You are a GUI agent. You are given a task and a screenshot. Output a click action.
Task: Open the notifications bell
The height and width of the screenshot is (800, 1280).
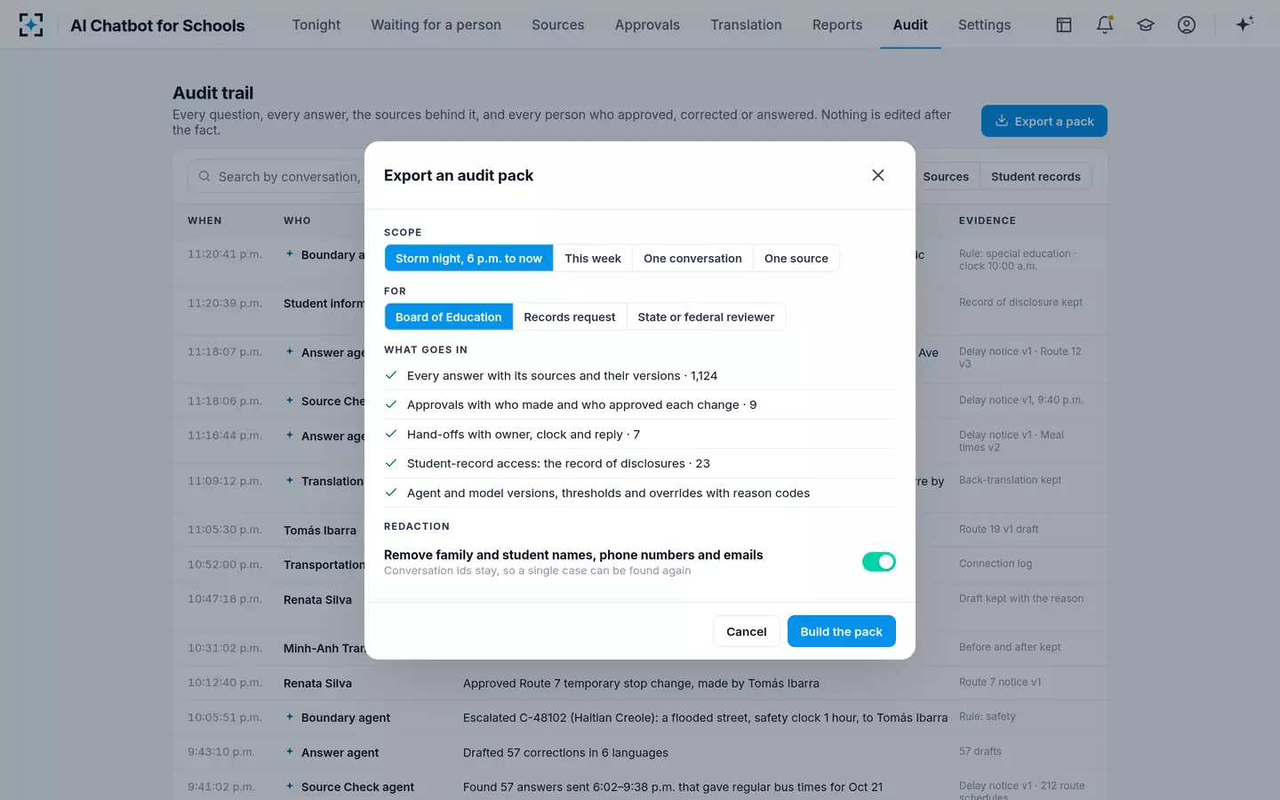coord(1105,25)
